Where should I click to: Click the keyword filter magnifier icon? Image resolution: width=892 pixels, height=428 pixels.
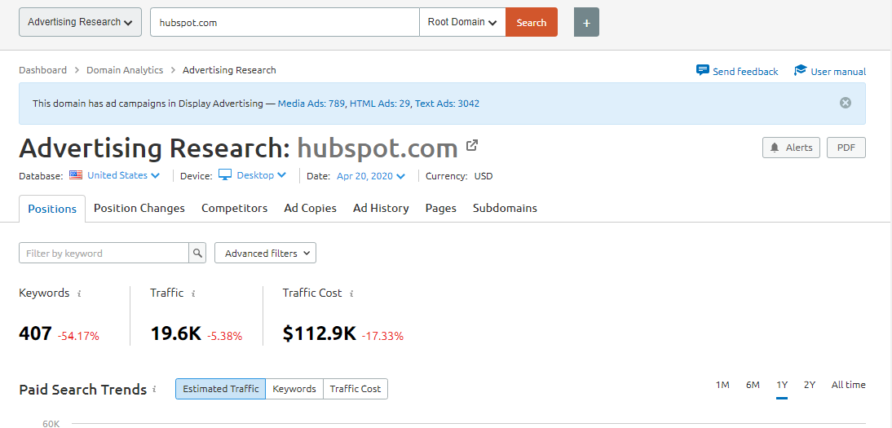(197, 254)
